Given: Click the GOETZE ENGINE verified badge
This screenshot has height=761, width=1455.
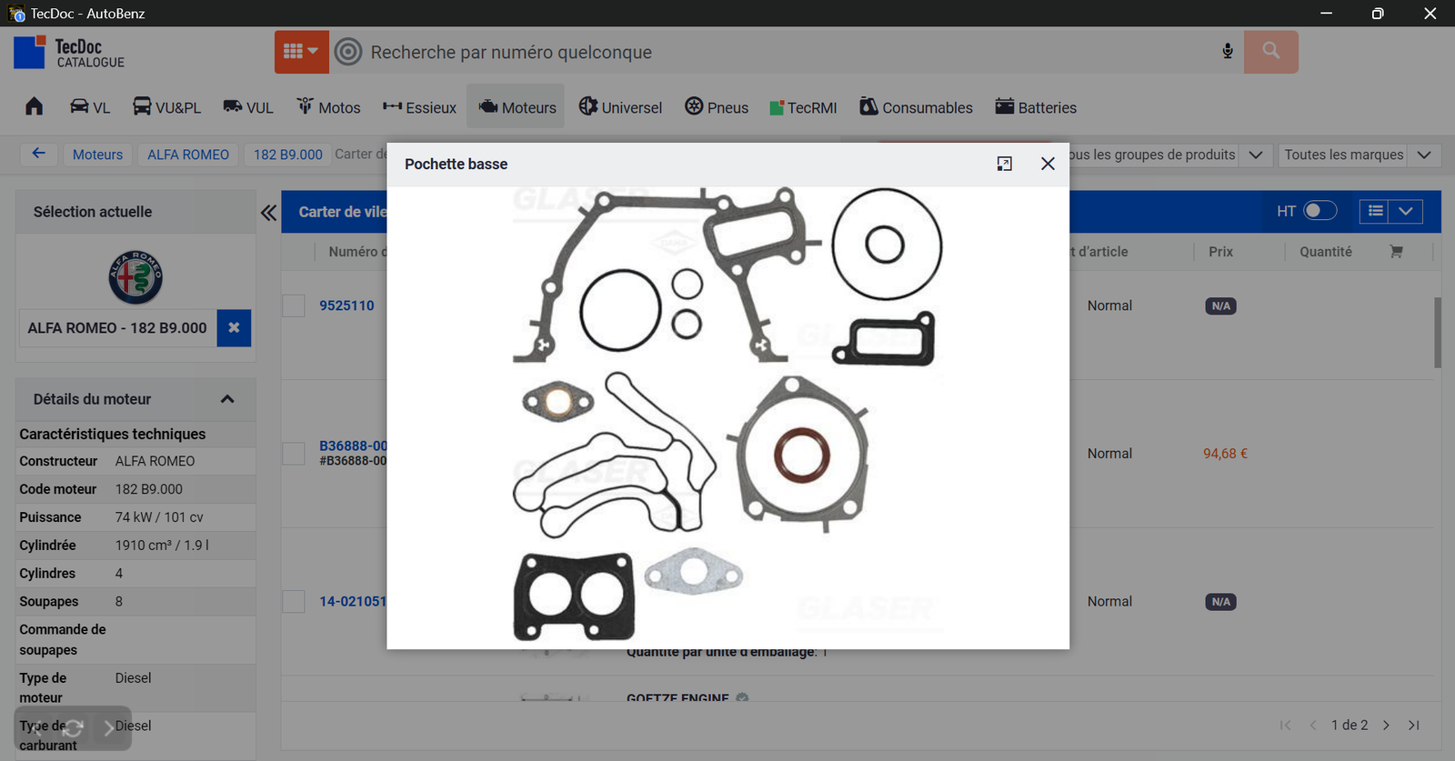Looking at the screenshot, I should point(742,697).
